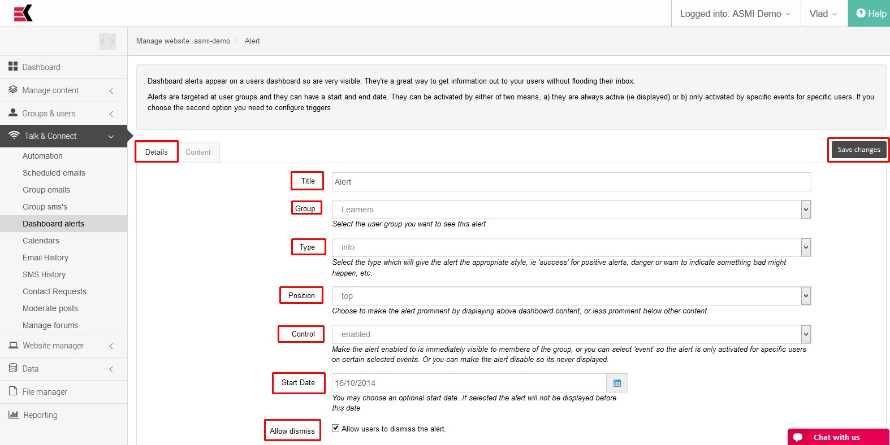Screen dimensions: 890x445
Task: Click the Groups & users person icon
Action: [x=13, y=113]
